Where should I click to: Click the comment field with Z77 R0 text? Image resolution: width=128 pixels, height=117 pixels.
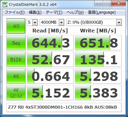click(64, 107)
